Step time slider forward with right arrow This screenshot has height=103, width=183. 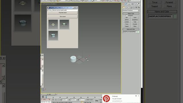tap(56, 94)
